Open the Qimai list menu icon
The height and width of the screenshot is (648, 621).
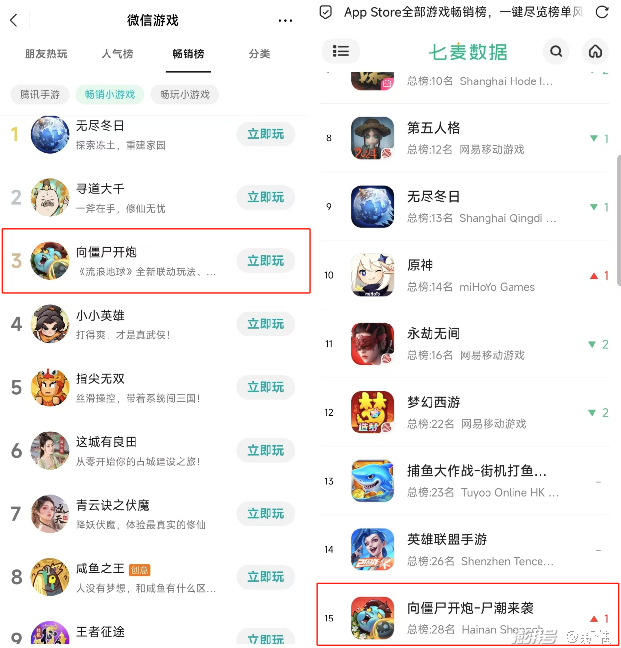pos(341,51)
